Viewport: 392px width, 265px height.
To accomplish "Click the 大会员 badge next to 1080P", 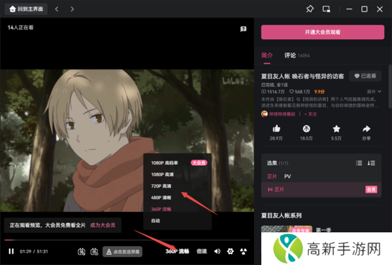I will point(199,163).
